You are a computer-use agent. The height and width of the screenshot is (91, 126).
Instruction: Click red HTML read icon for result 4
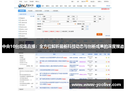109,70
